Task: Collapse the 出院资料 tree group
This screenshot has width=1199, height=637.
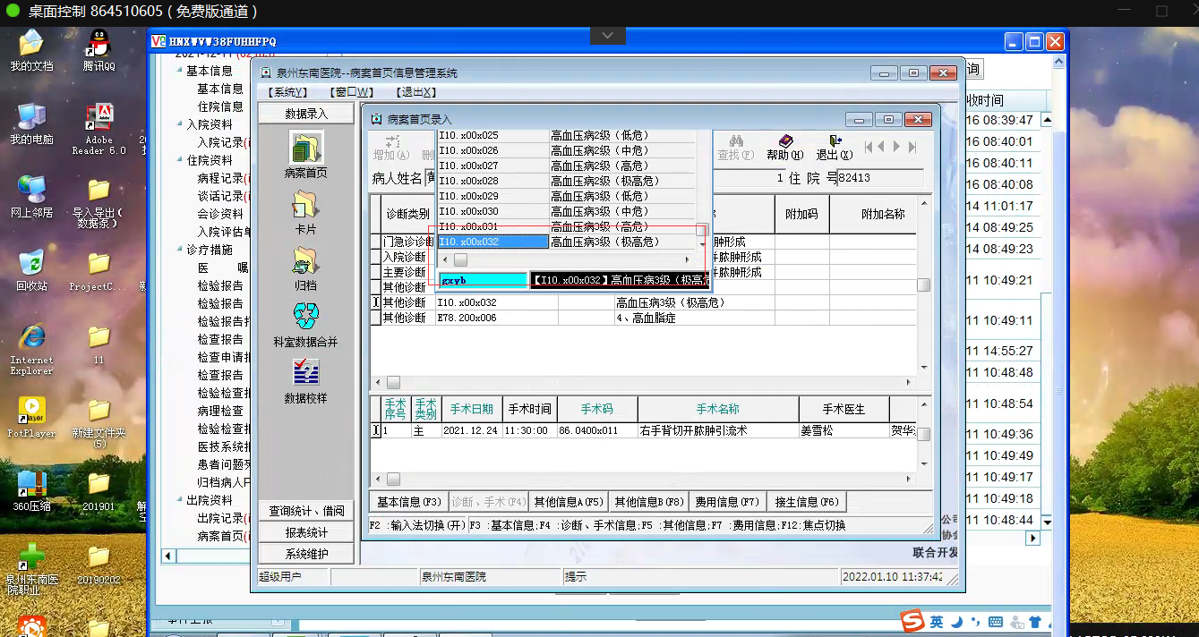Action: (x=179, y=500)
